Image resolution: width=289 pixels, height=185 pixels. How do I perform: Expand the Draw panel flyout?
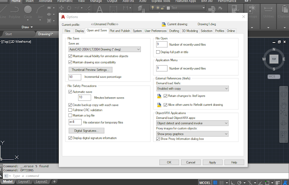(x=27, y=27)
